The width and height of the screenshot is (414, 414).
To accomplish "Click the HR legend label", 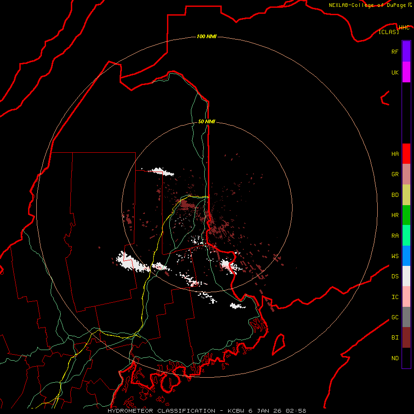I will tap(395, 215).
